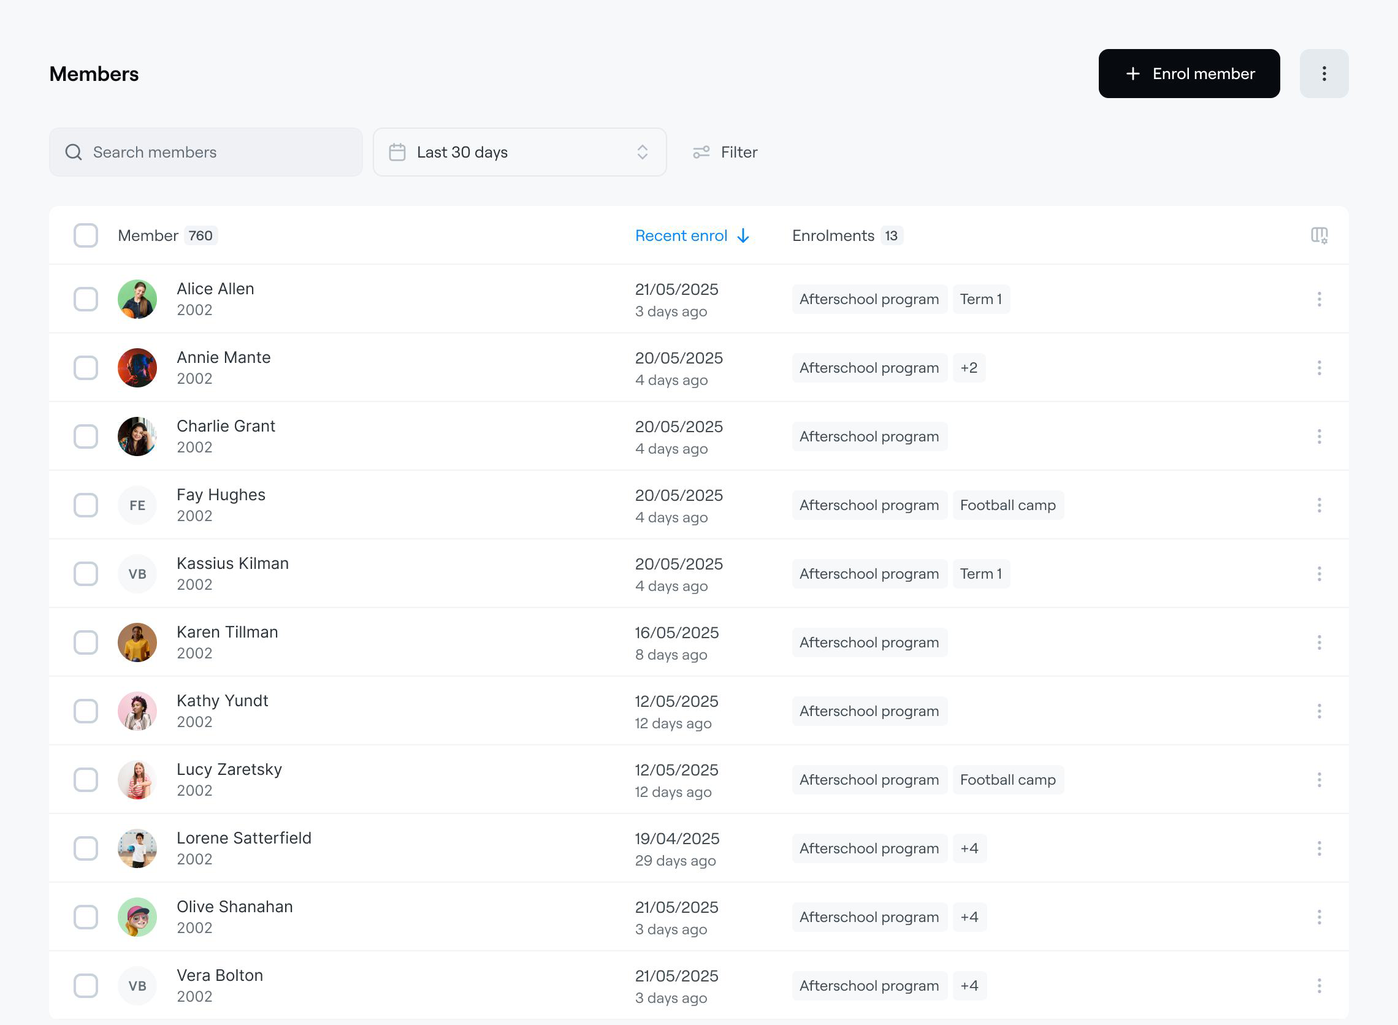Open row actions menu for Alice Allen
This screenshot has width=1398, height=1025.
click(1318, 299)
